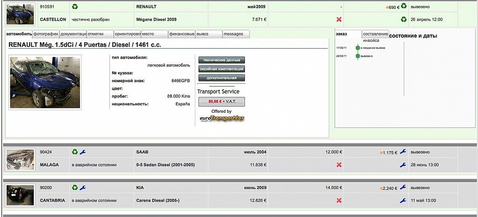
Task: Open the messages tab
Action: (x=236, y=34)
